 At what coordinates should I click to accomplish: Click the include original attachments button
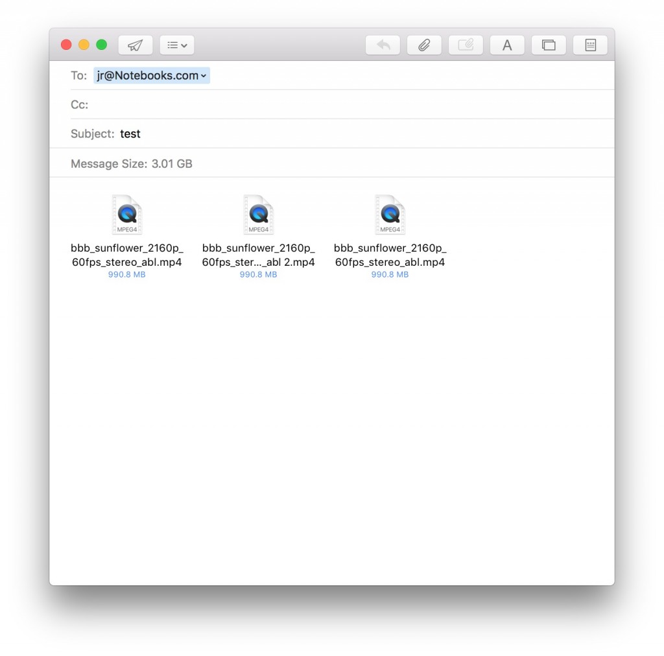(x=466, y=45)
